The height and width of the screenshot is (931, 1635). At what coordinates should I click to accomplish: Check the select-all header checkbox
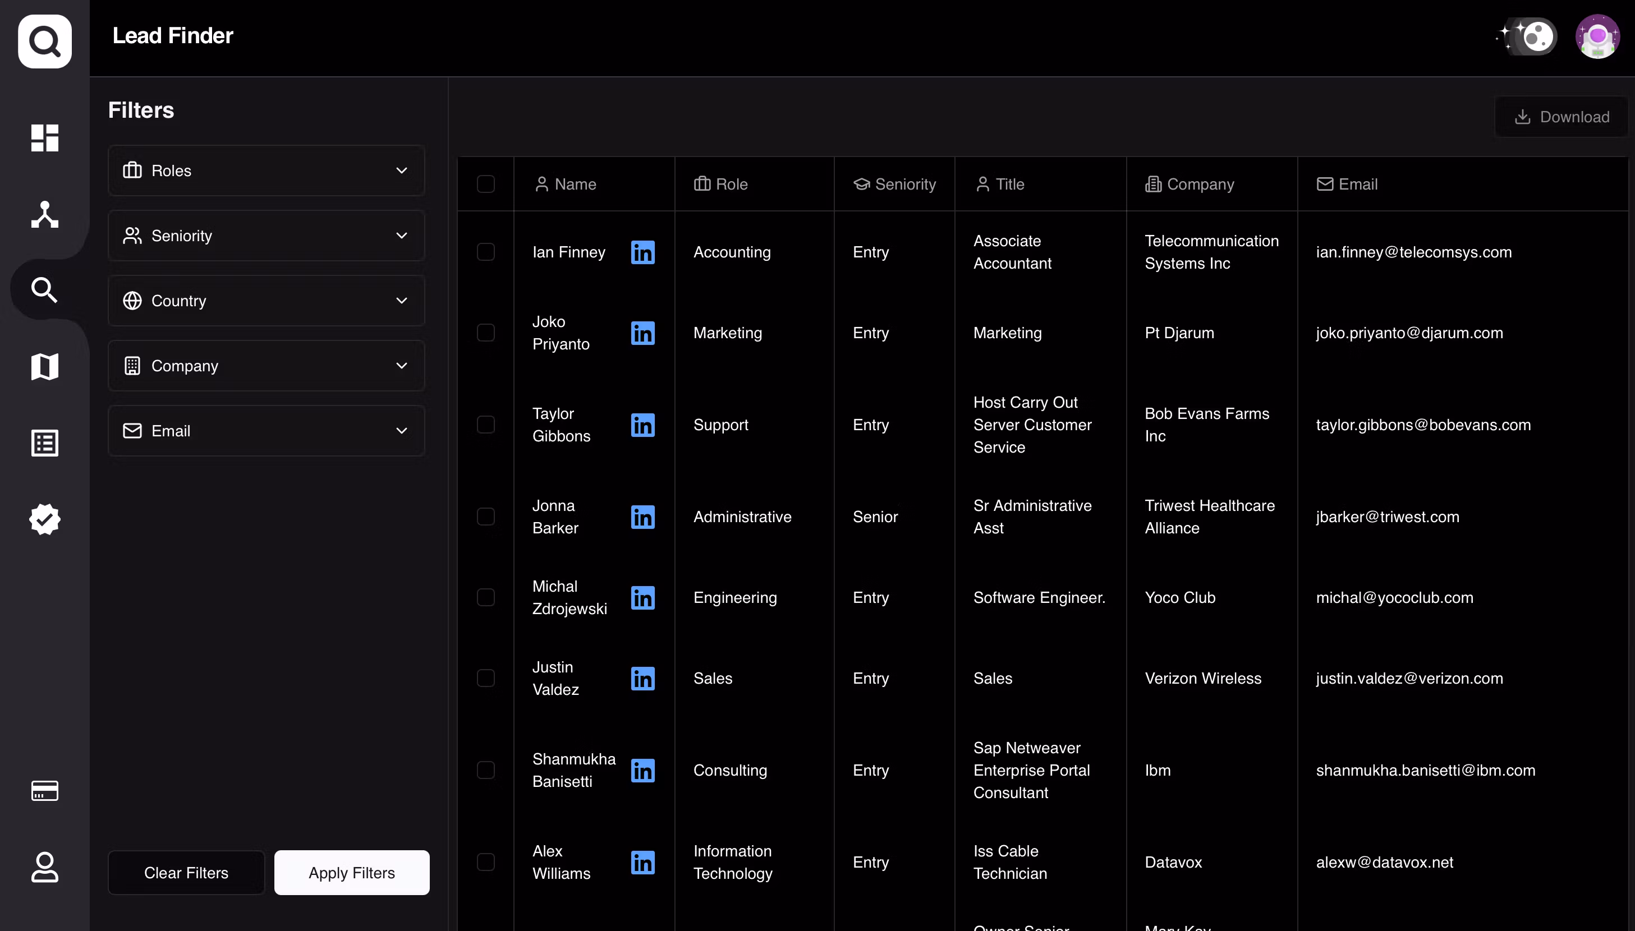pyautogui.click(x=485, y=184)
